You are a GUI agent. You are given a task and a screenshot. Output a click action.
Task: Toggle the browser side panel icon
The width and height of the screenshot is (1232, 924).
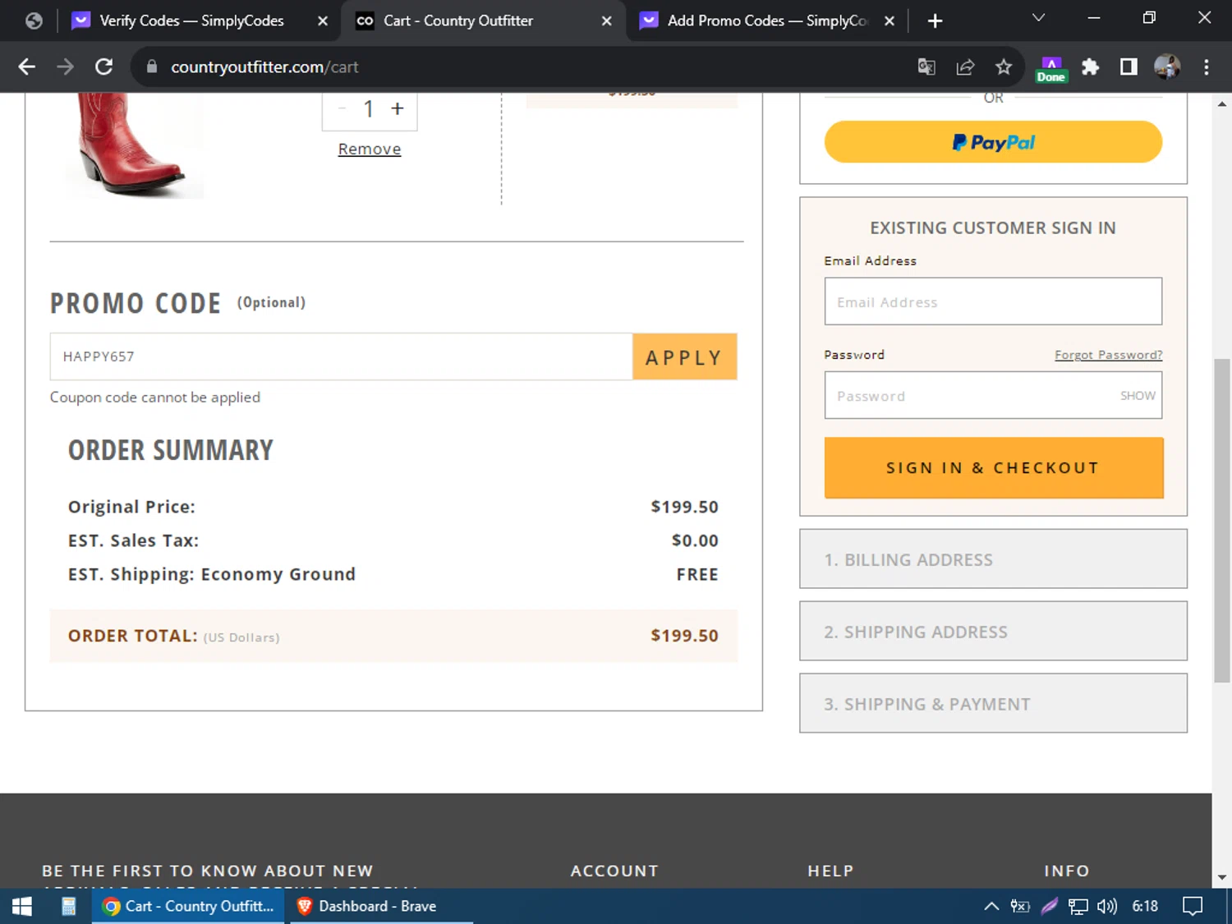coord(1129,67)
